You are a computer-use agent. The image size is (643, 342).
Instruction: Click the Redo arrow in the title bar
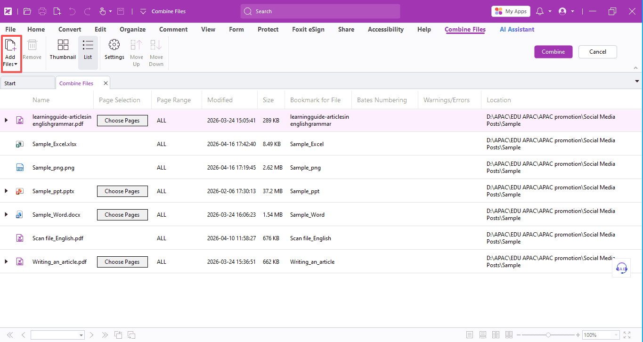click(x=87, y=11)
